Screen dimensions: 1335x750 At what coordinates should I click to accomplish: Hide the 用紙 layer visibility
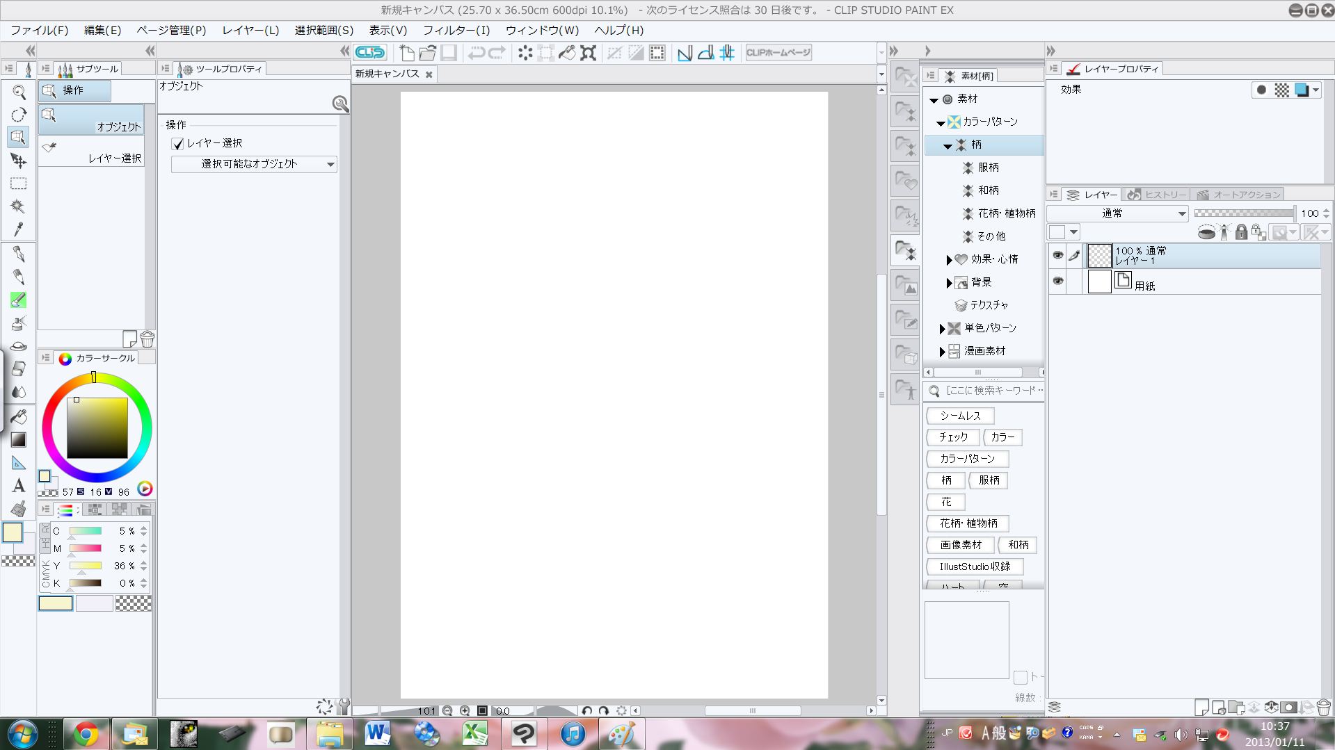[1057, 281]
